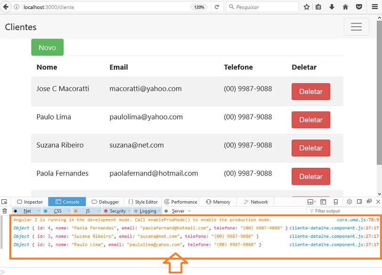Activate the element picker in devtools
The height and width of the screenshot is (275, 382).
coord(4,202)
